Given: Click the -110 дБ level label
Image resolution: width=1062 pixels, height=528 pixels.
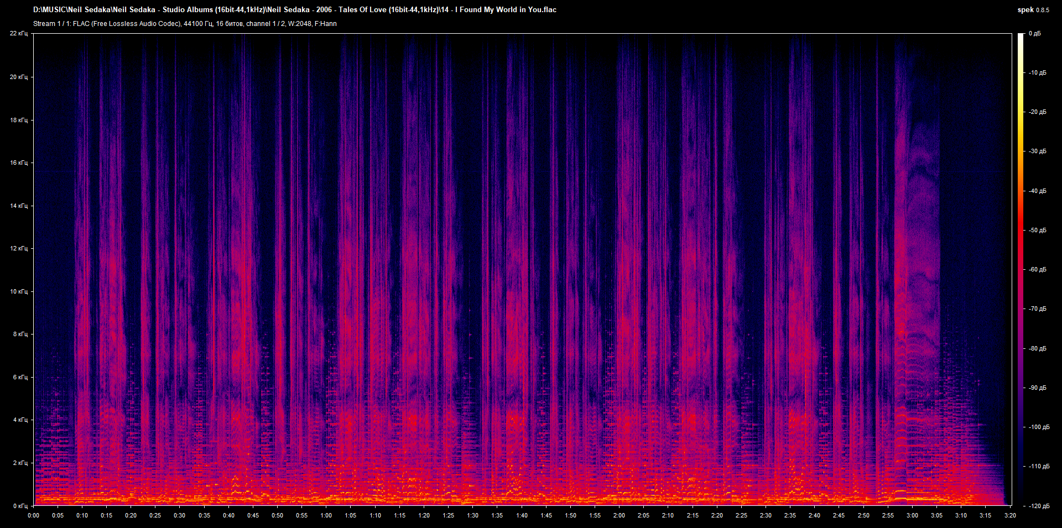Looking at the screenshot, I should [1038, 466].
